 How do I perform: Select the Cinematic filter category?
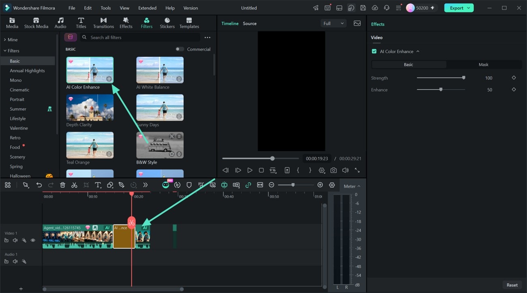[19, 90]
